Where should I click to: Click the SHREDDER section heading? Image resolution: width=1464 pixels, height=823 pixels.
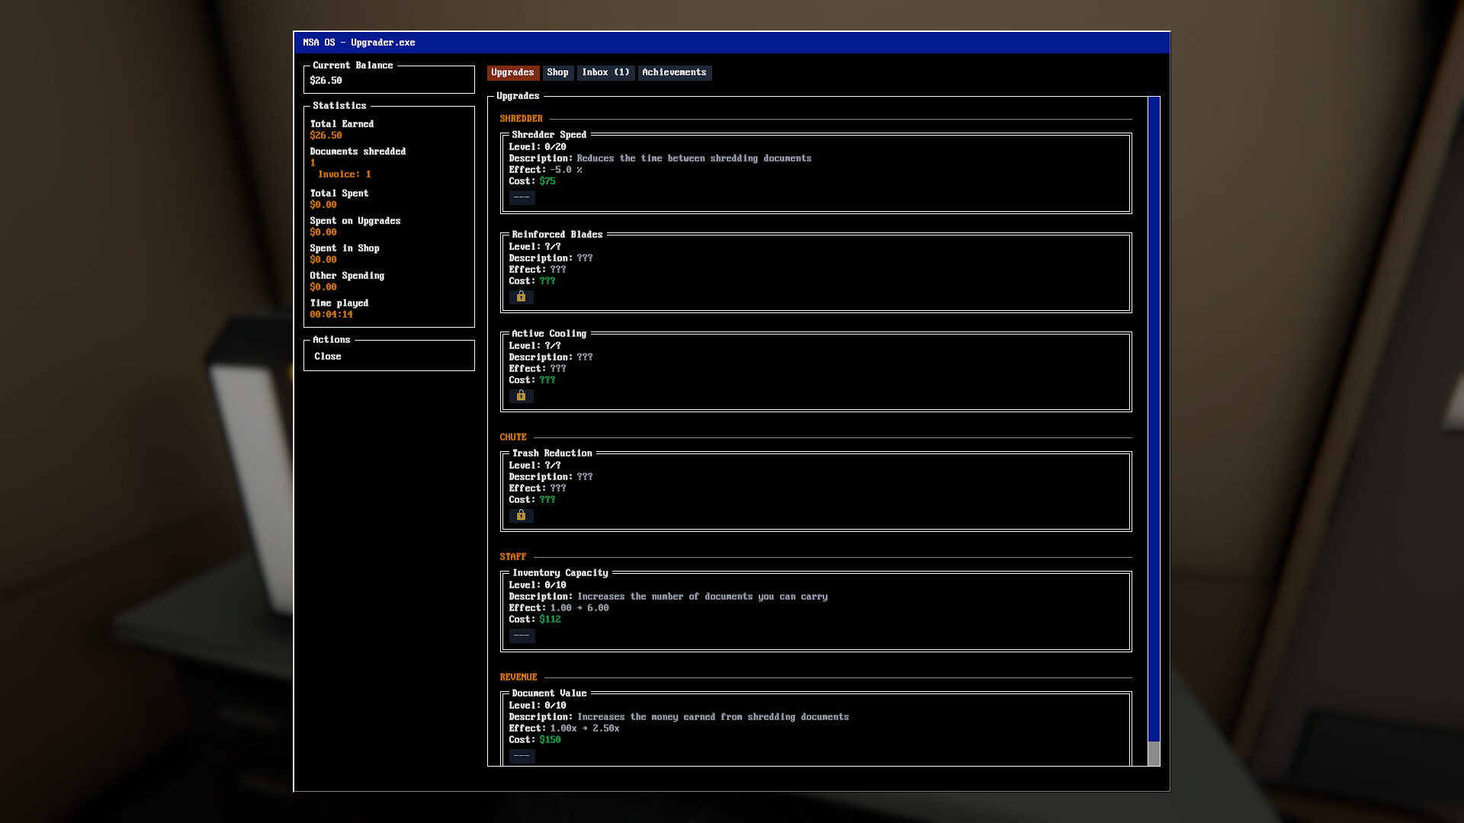click(522, 119)
